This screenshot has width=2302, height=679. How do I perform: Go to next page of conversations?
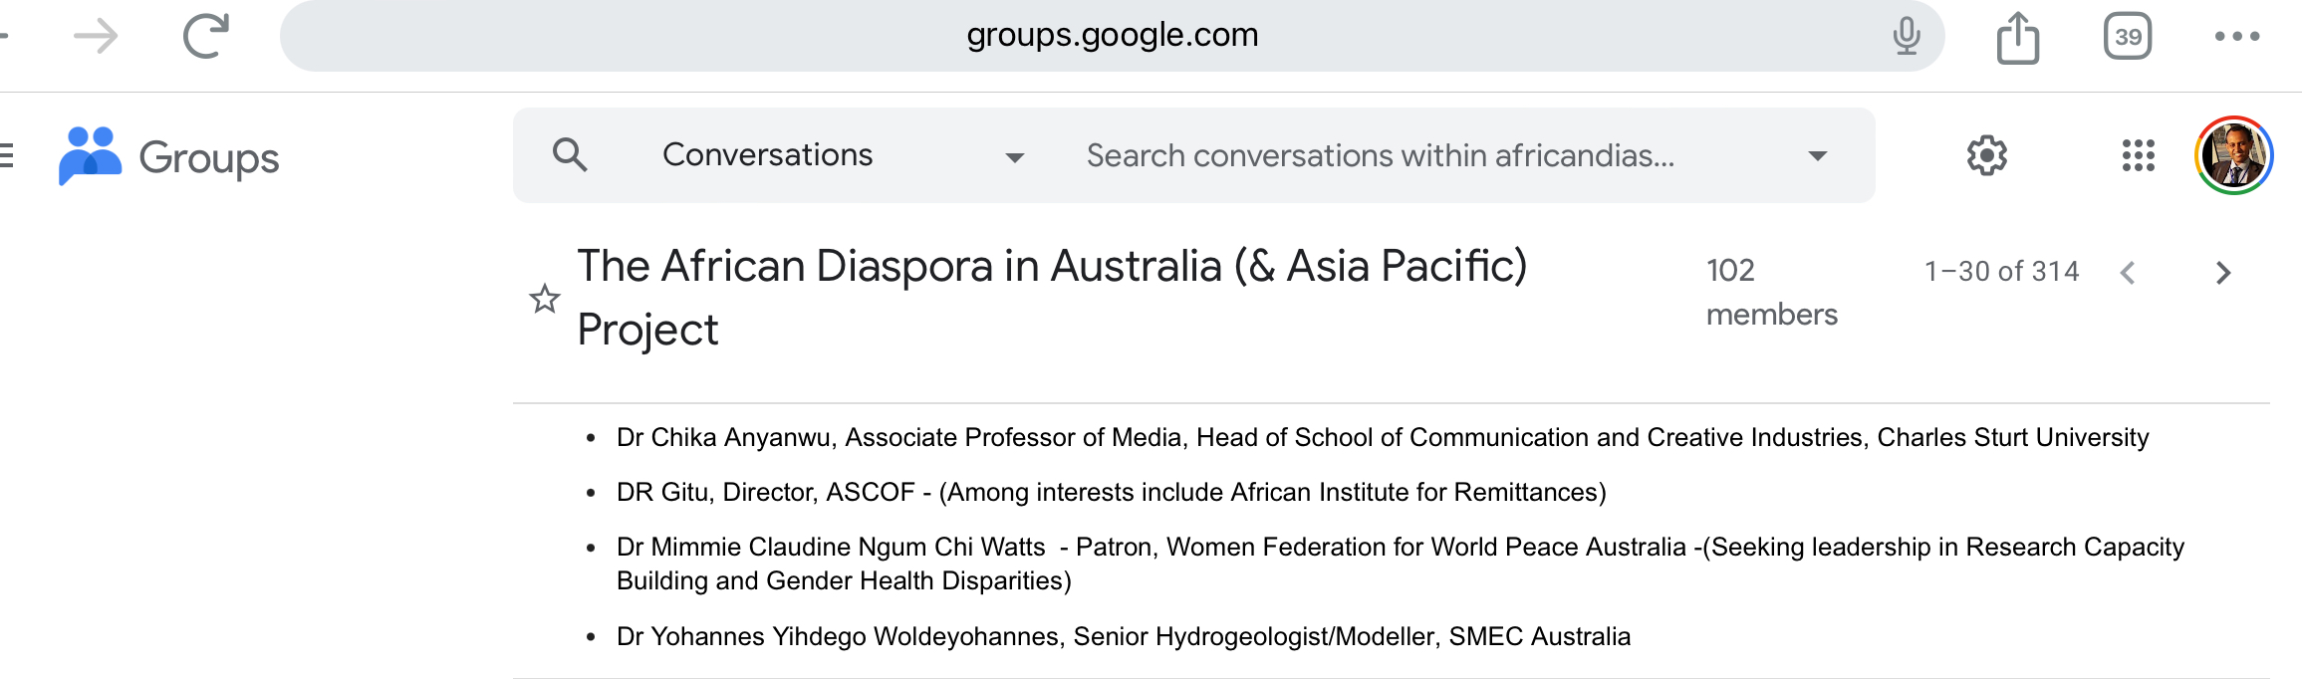(x=2223, y=273)
